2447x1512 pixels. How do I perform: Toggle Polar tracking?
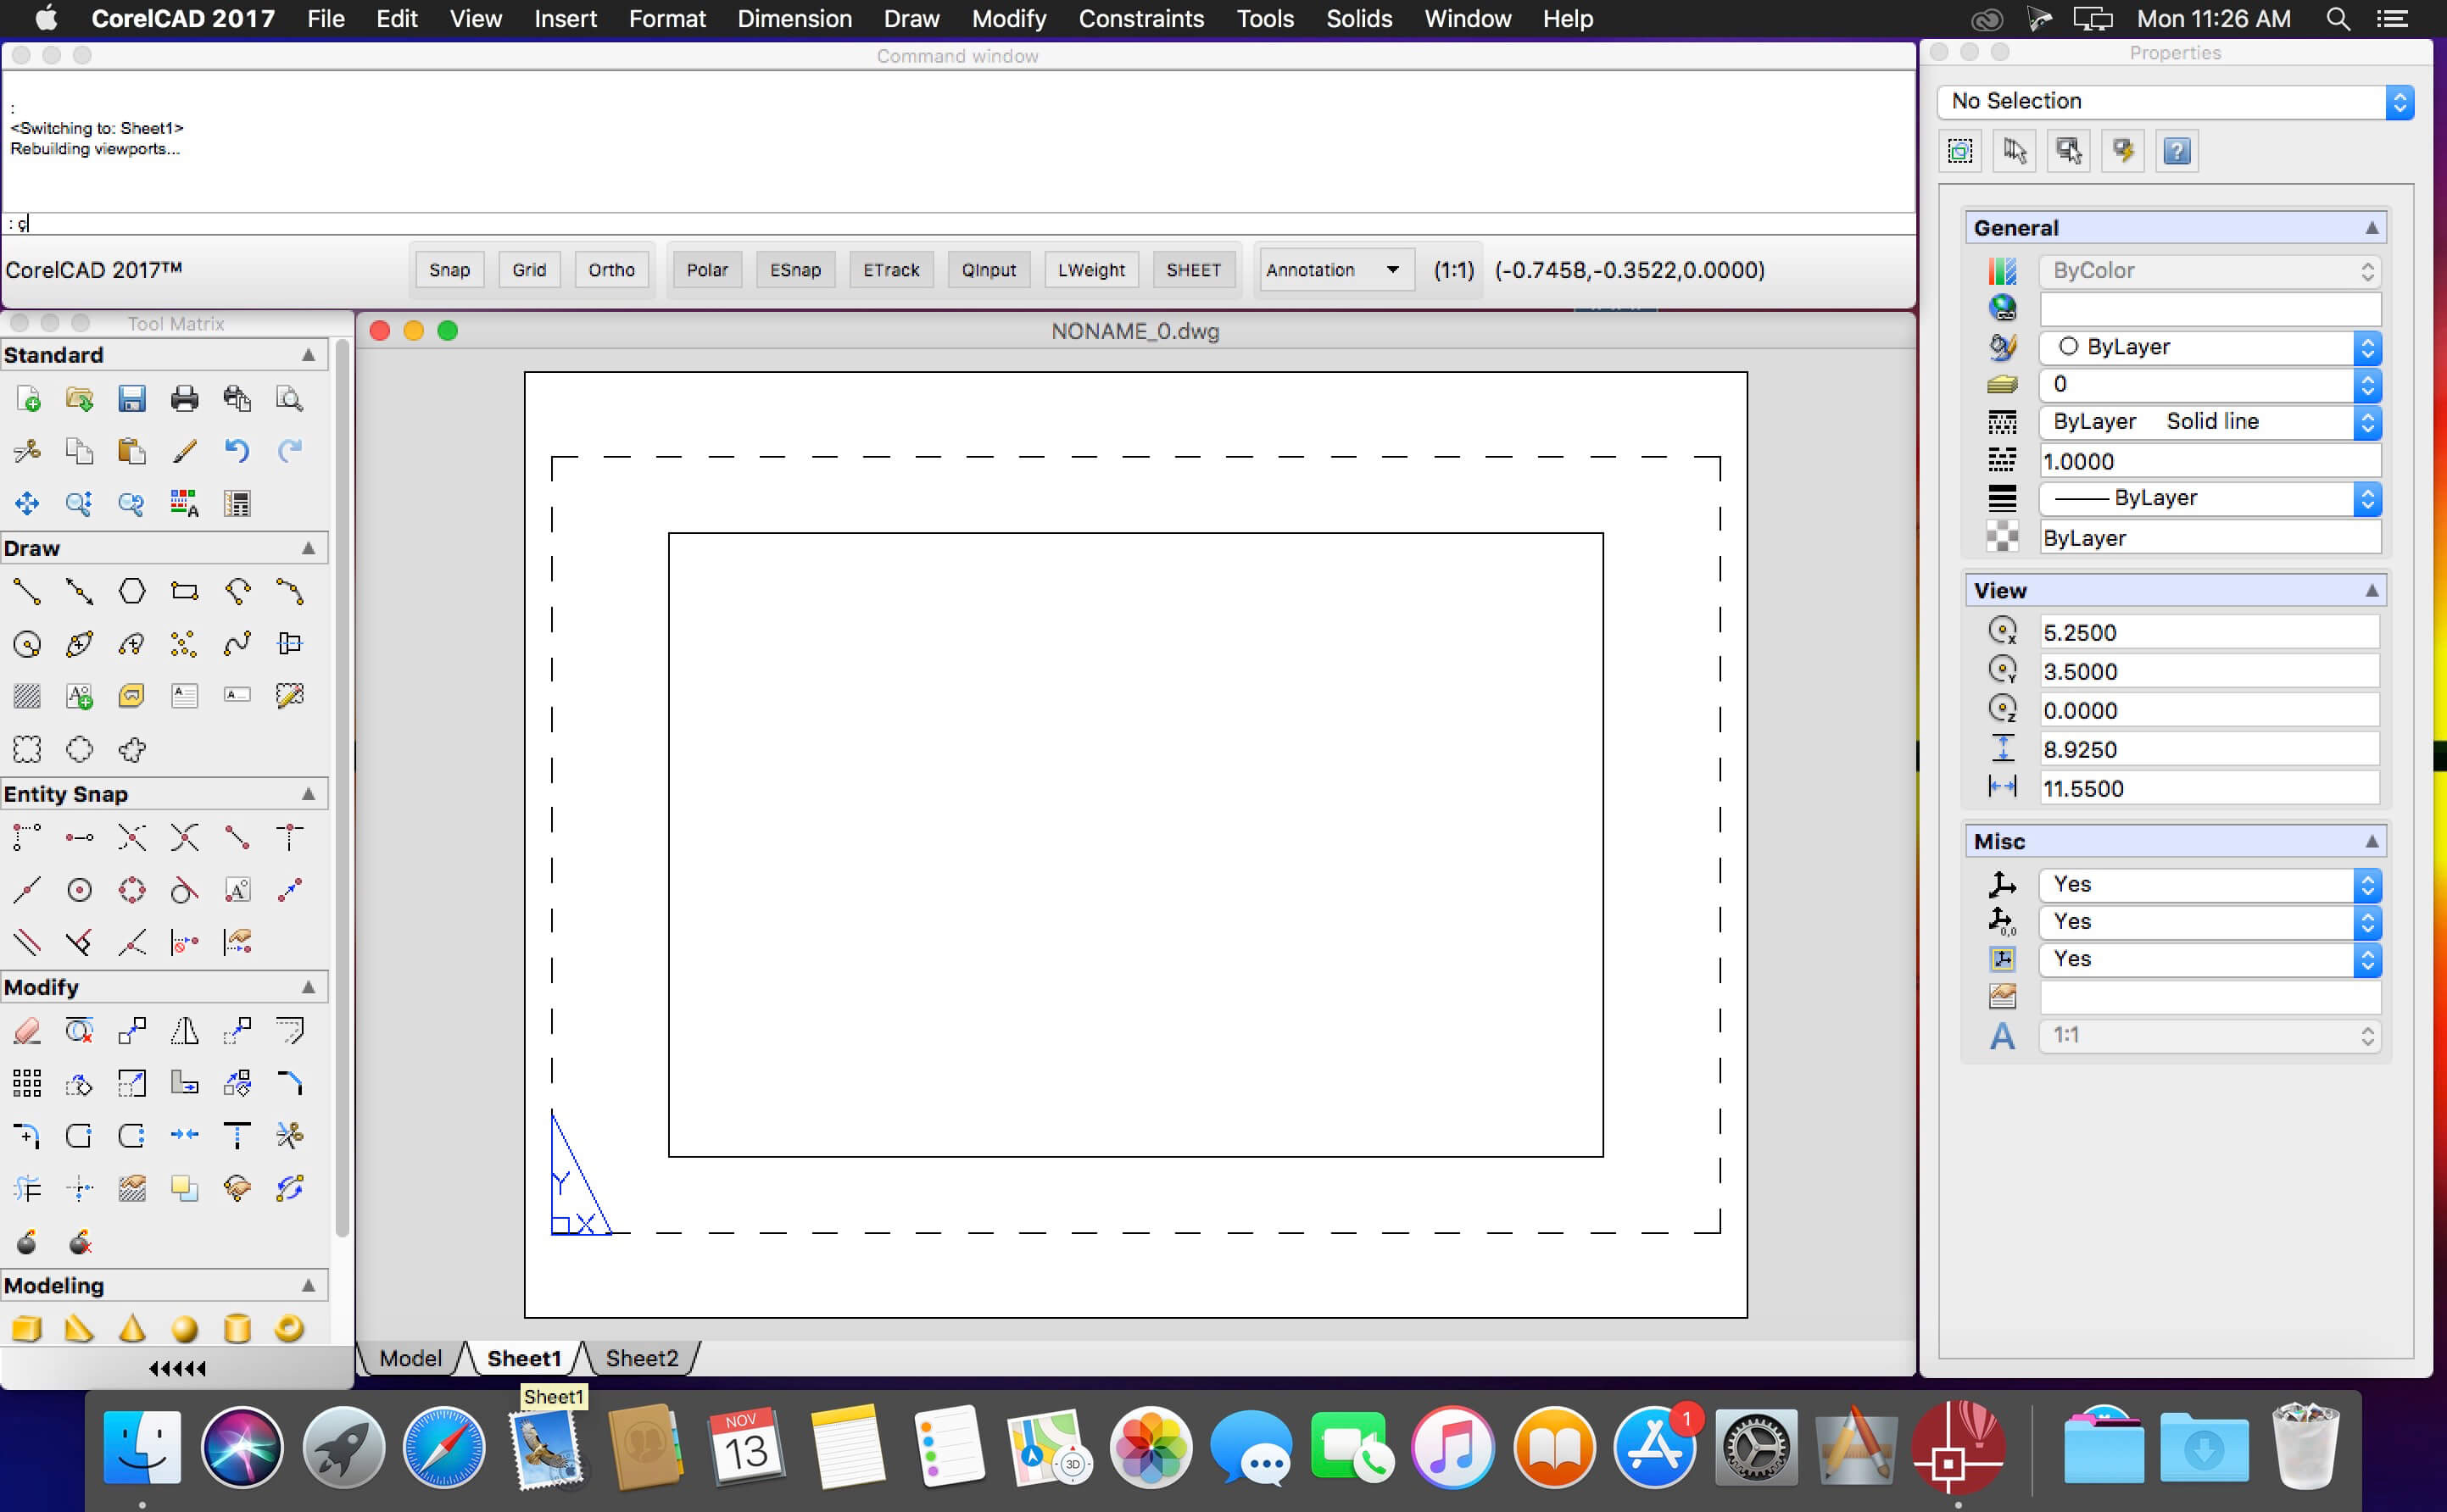pos(707,270)
